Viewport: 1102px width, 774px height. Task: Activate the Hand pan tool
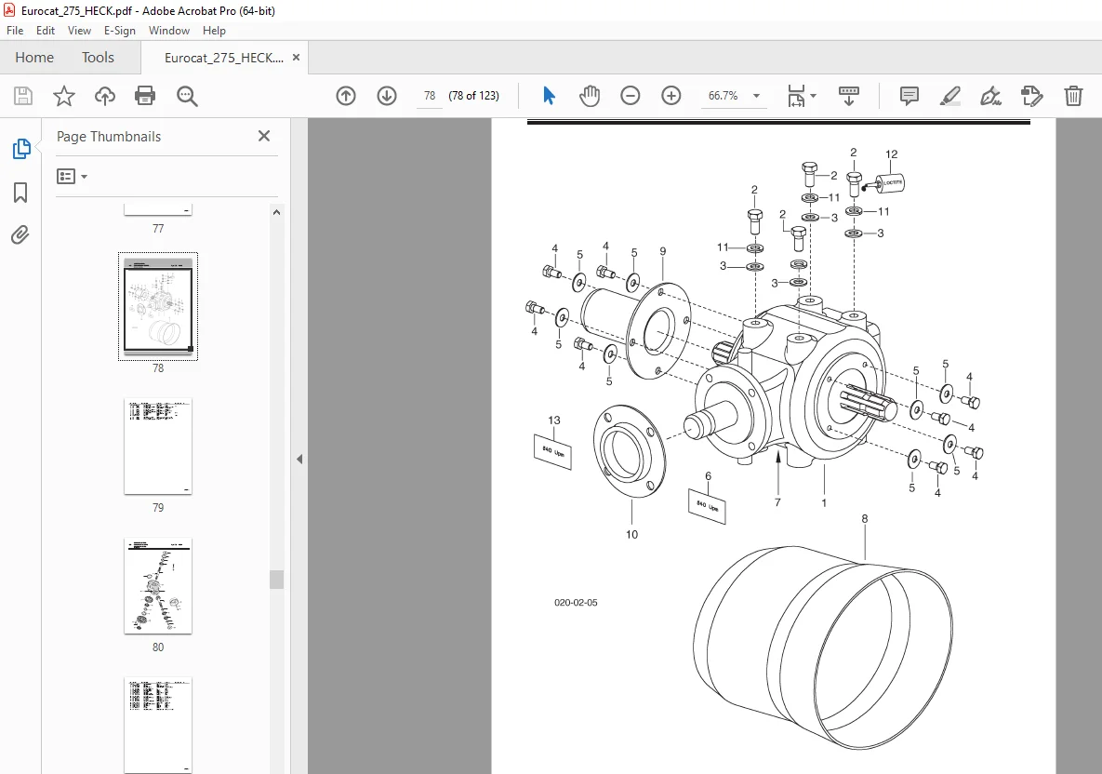coord(589,96)
